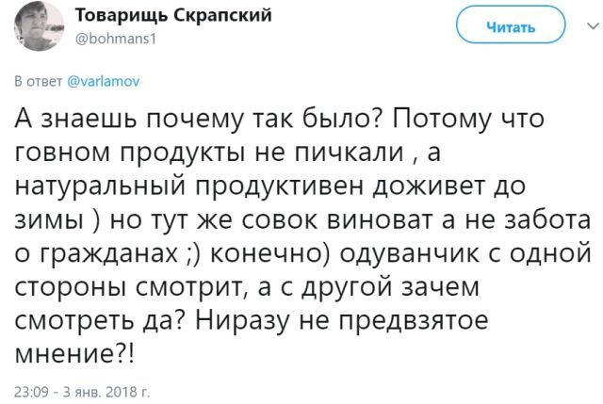The image size is (603, 404).
Task: Click the final word 'мнение?!'
Action: tap(75, 353)
